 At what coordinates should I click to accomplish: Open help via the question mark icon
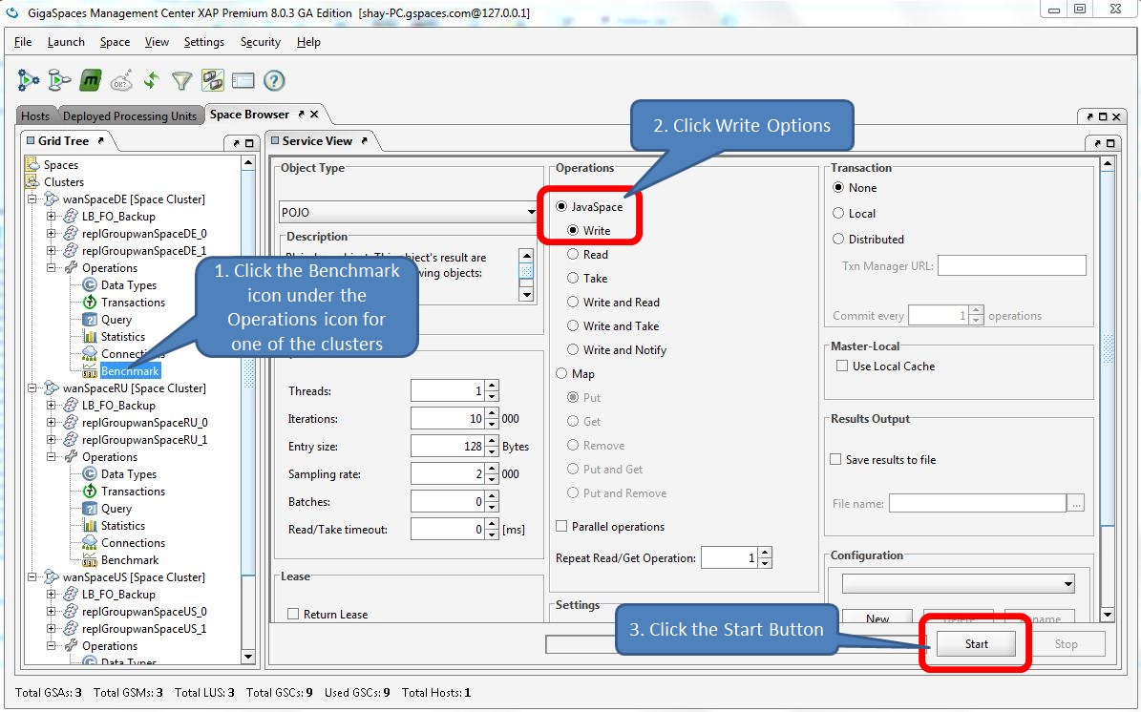[274, 81]
